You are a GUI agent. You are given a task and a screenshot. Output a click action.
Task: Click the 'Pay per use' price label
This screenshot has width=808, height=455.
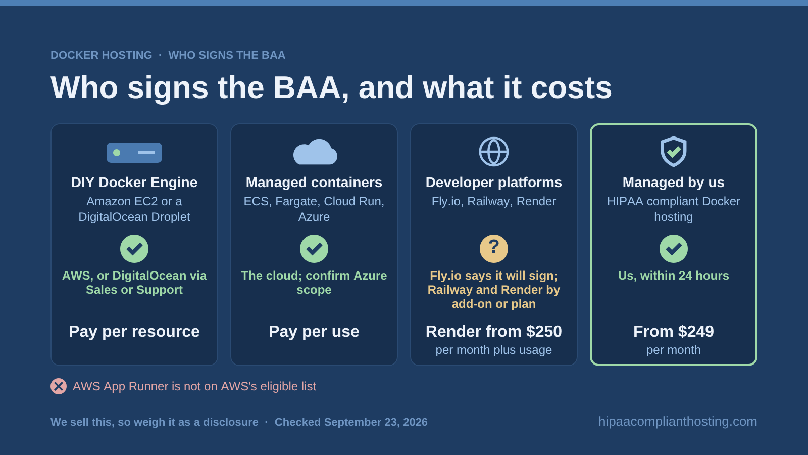(x=314, y=331)
